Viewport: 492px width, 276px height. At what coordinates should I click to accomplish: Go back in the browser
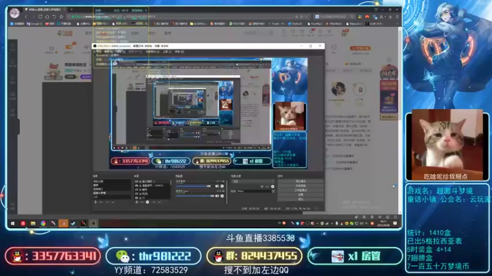(x=26, y=17)
